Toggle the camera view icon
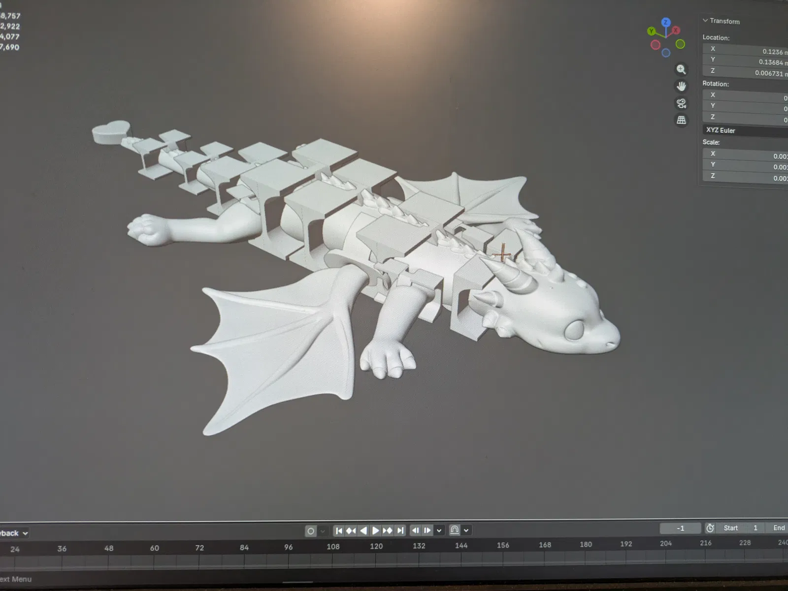This screenshot has width=788, height=591. point(681,103)
